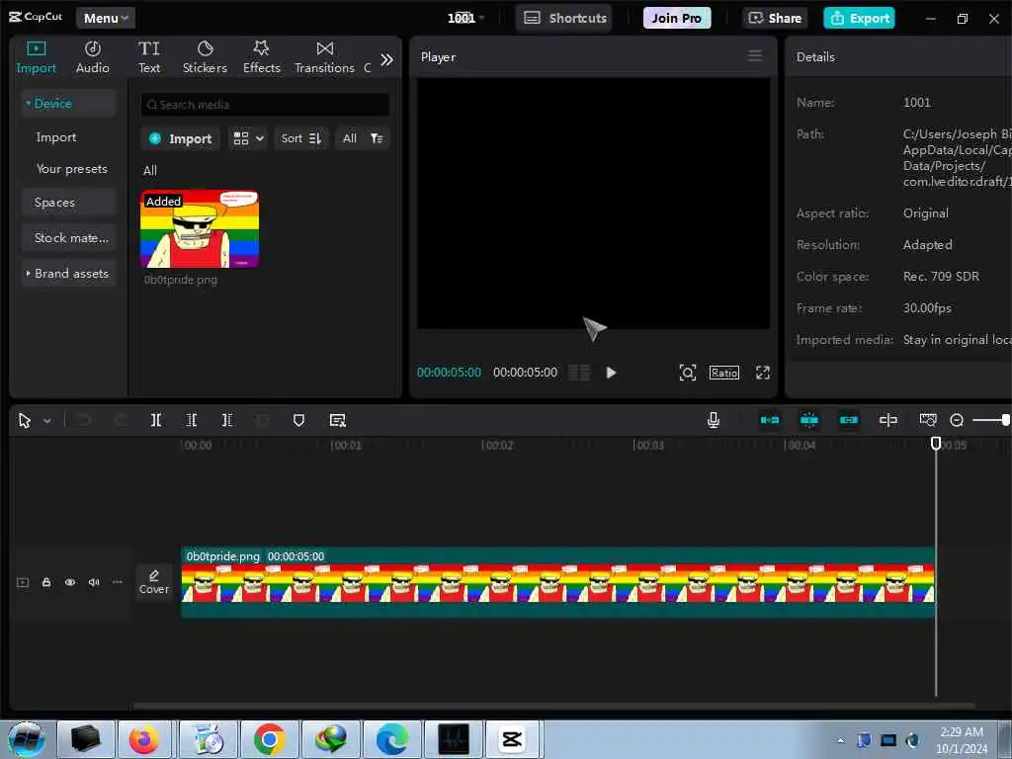This screenshot has width=1012, height=759.
Task: Click the Freeze/crop frame toolbar icon
Action: click(338, 421)
